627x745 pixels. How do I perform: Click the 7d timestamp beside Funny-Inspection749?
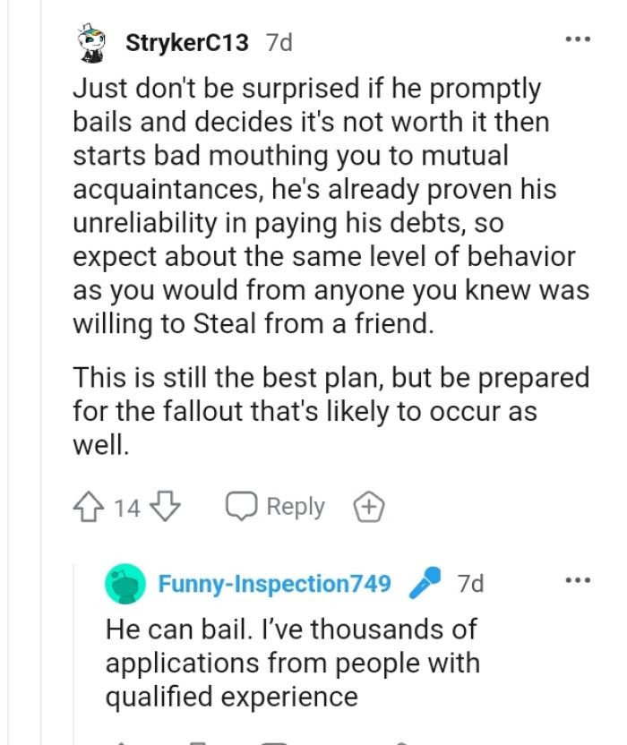click(472, 582)
